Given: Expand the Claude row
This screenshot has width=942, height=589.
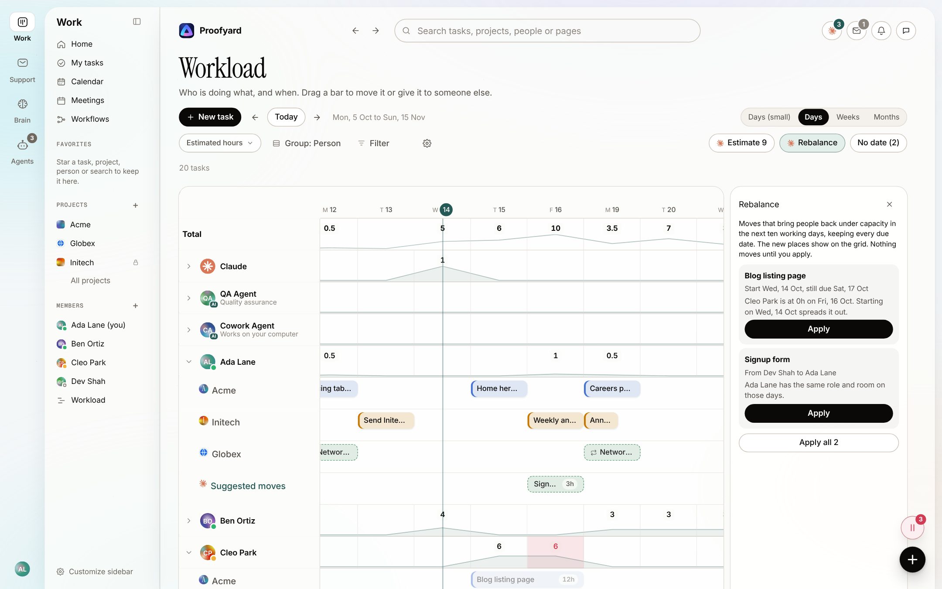Looking at the screenshot, I should click(189, 266).
